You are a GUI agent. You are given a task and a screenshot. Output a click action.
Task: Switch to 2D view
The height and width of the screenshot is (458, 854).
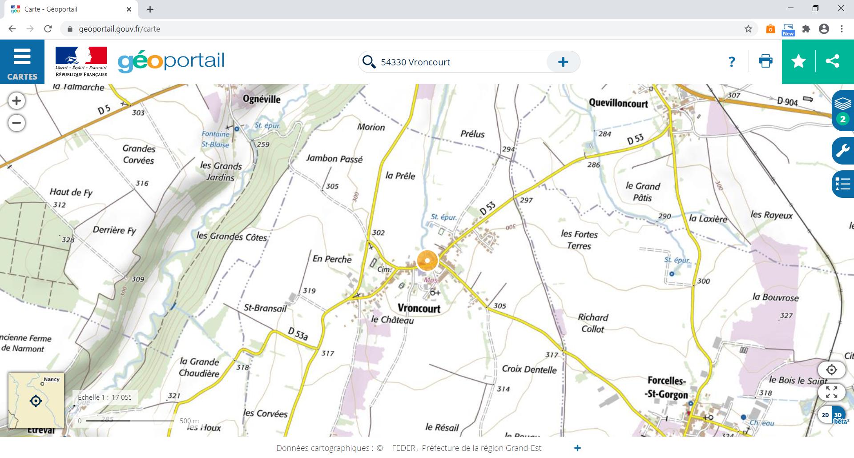[825, 415]
